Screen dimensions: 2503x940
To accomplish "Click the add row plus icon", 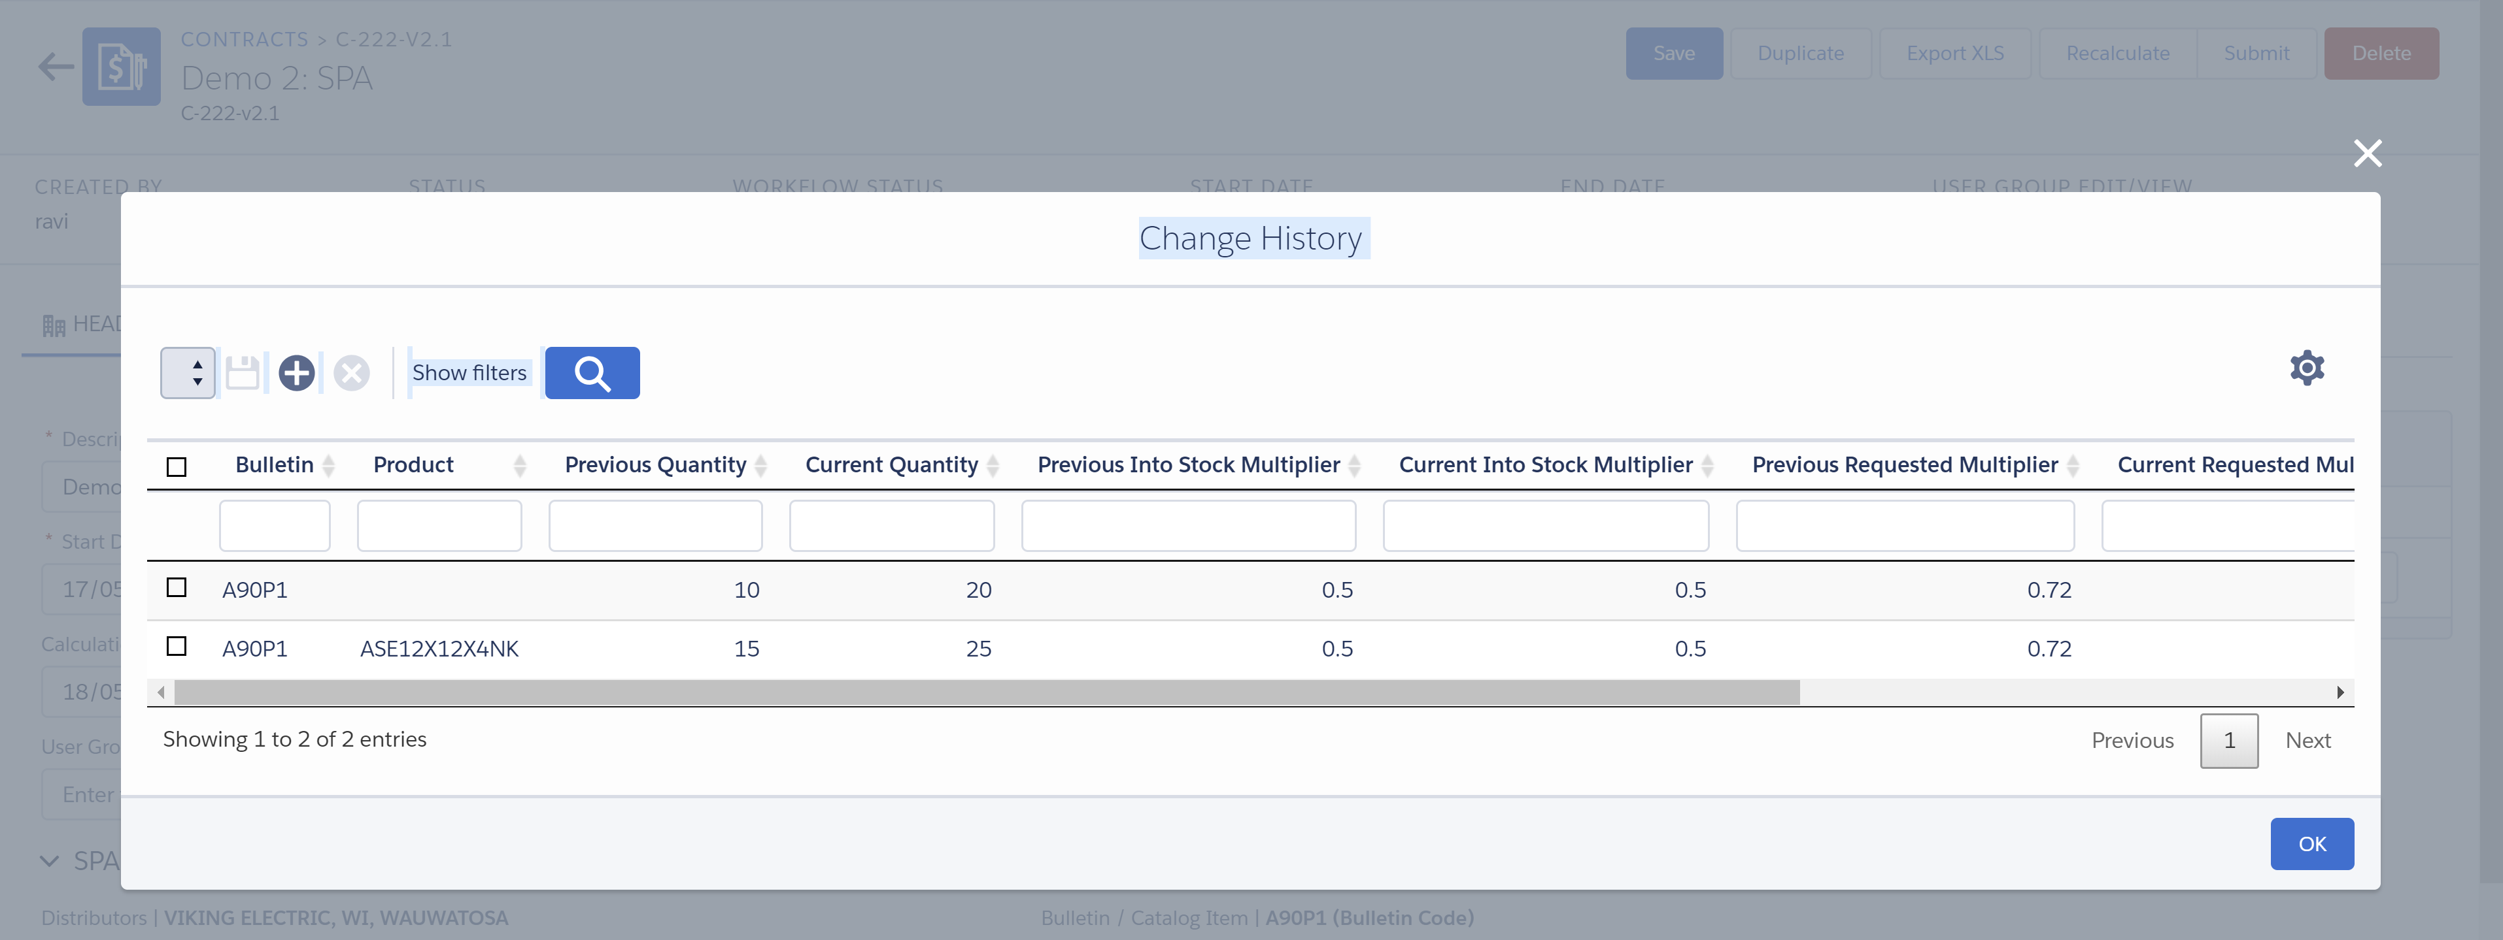I will (296, 373).
